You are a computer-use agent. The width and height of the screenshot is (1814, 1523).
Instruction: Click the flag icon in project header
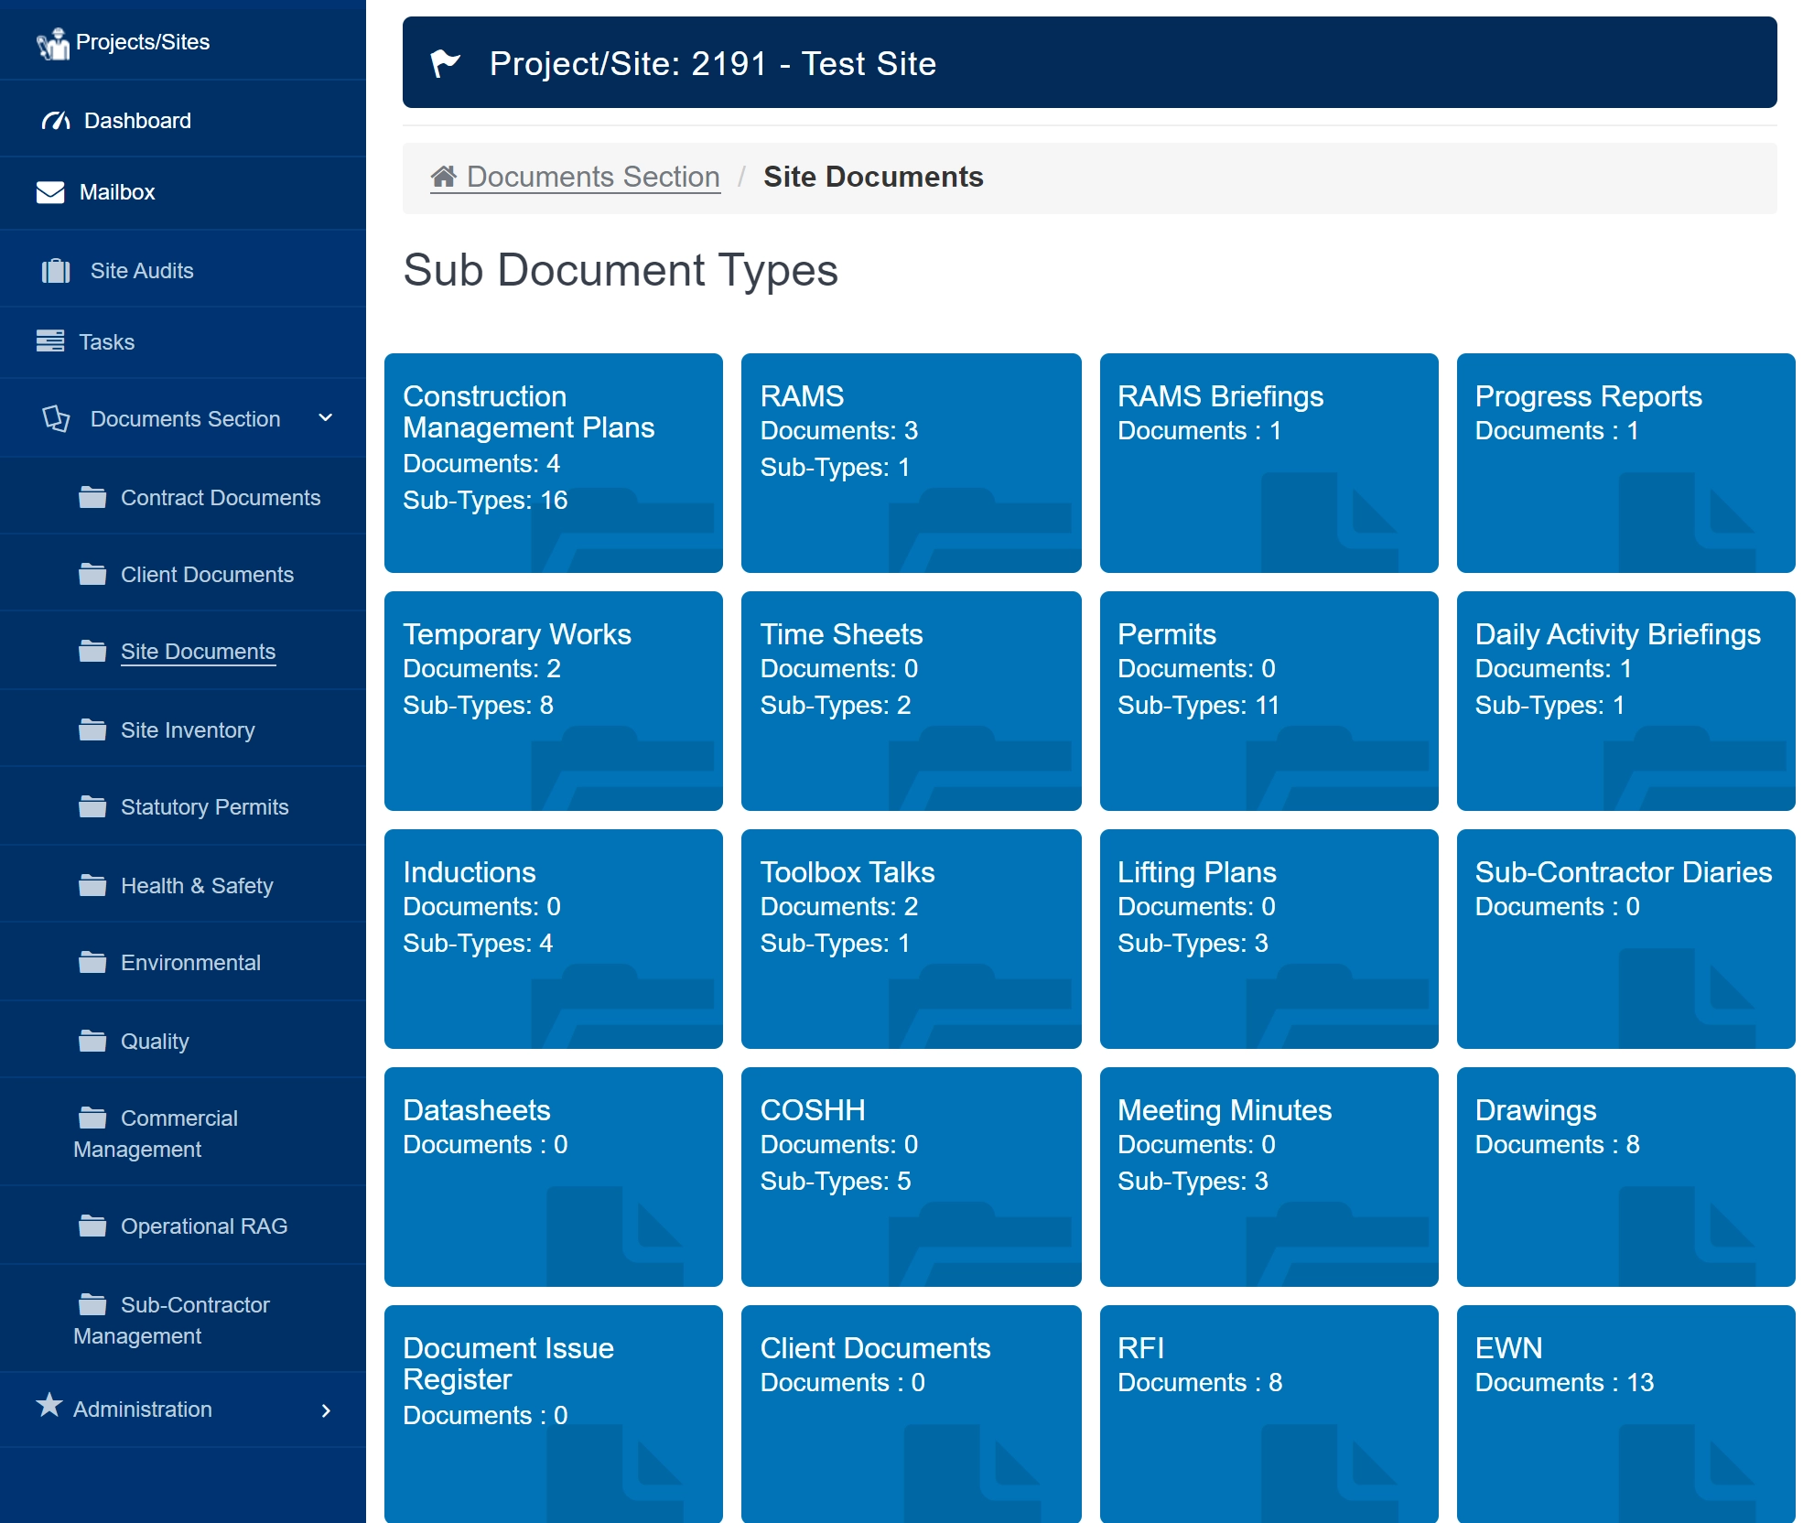pyautogui.click(x=446, y=63)
